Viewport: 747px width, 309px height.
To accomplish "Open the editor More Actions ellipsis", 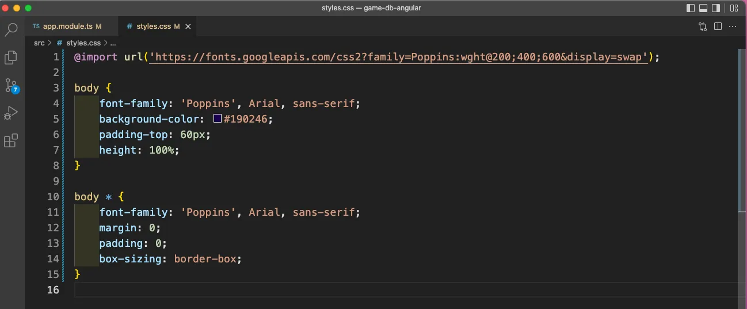I will (733, 26).
